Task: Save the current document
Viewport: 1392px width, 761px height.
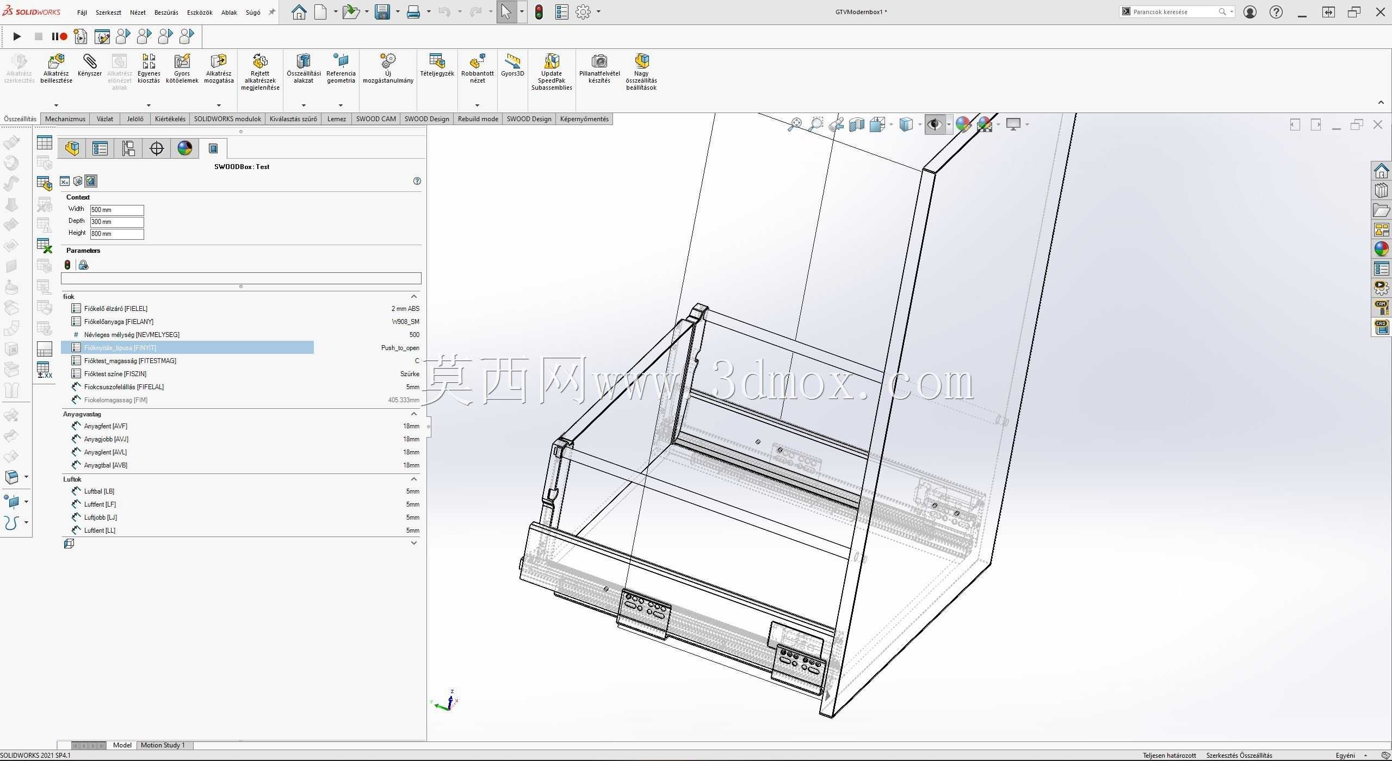Action: (382, 12)
